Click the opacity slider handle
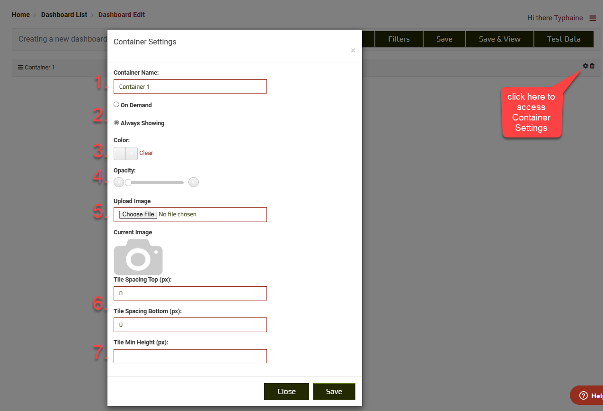 point(128,182)
